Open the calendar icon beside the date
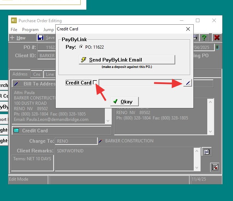The image size is (233, 201). coord(217,47)
